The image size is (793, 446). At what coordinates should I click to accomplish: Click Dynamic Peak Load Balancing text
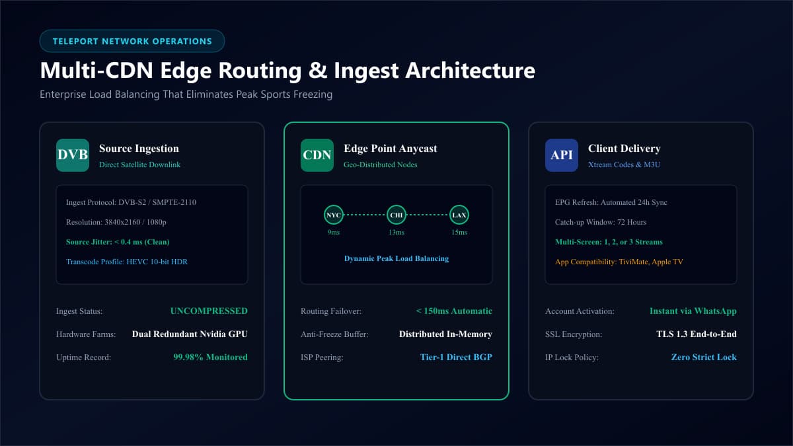pos(397,258)
